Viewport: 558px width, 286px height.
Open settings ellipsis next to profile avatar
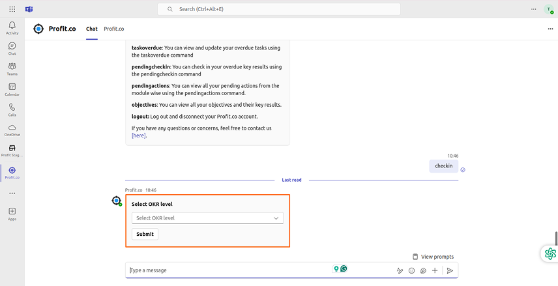(x=533, y=9)
